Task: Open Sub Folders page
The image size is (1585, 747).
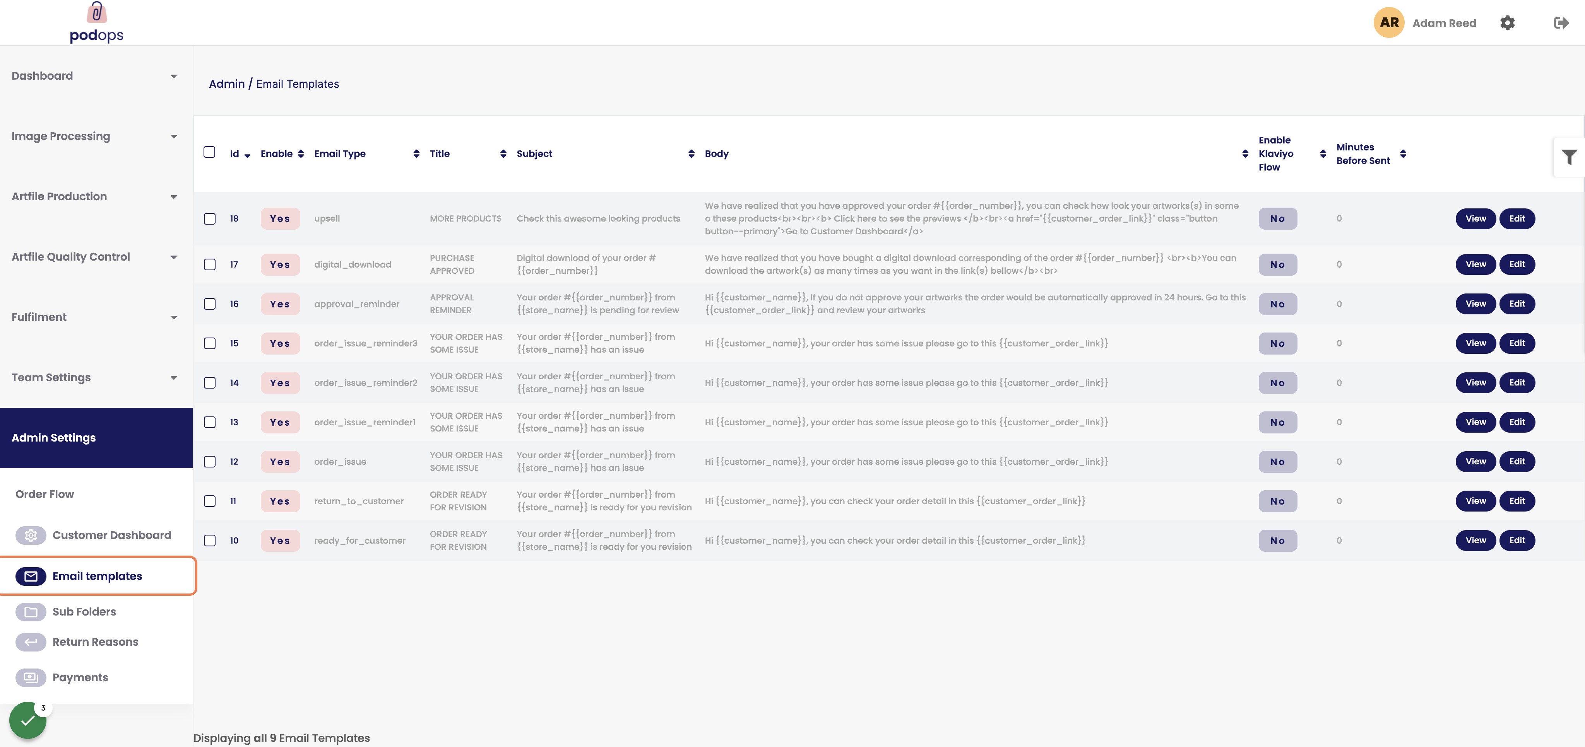Action: (x=84, y=612)
